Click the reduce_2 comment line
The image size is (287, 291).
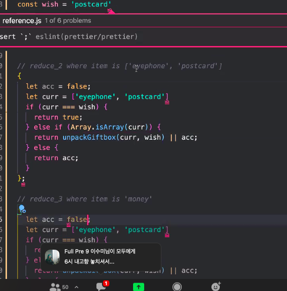pos(120,66)
